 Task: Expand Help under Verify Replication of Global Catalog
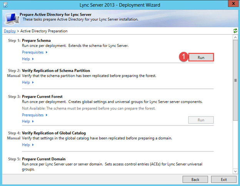click(x=28, y=145)
